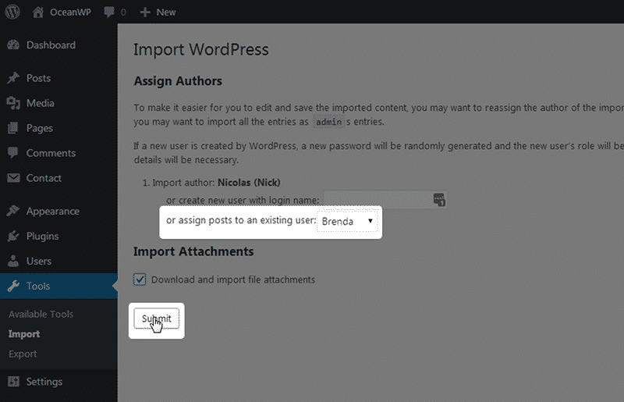Focus the new user login name field

385,200
